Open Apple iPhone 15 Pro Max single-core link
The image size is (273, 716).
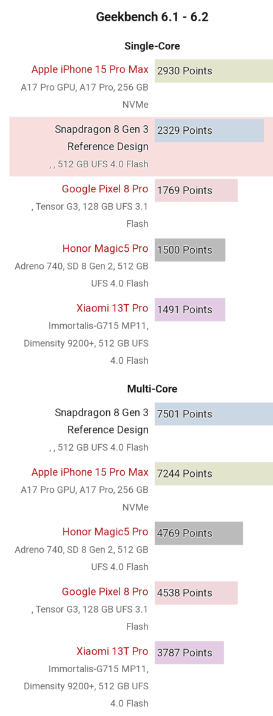click(x=90, y=70)
